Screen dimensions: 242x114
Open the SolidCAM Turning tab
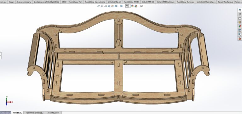[x=185, y=2]
